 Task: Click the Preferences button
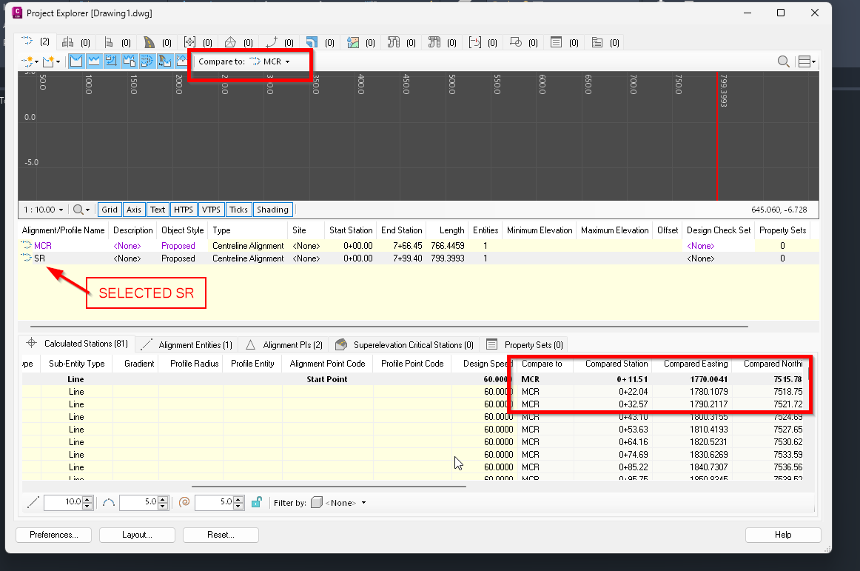point(53,535)
